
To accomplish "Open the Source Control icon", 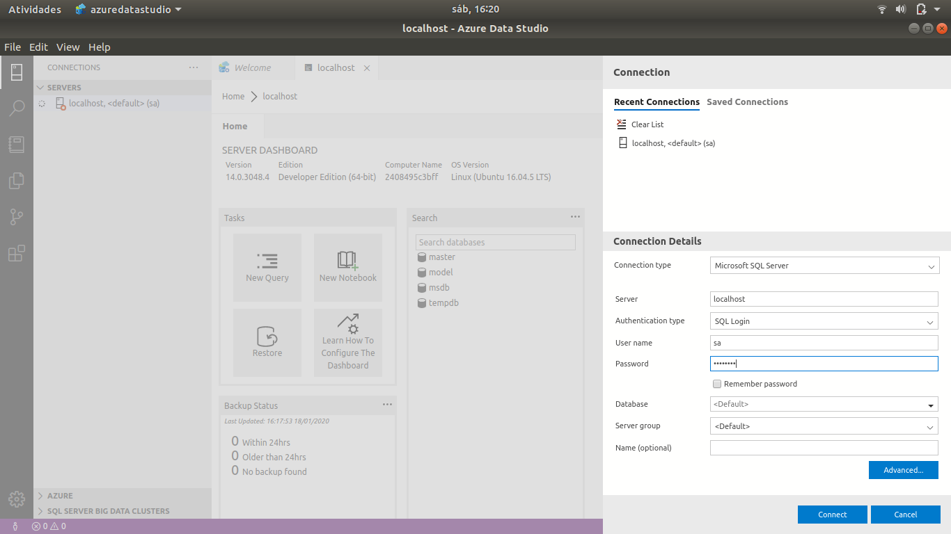I will [x=17, y=217].
